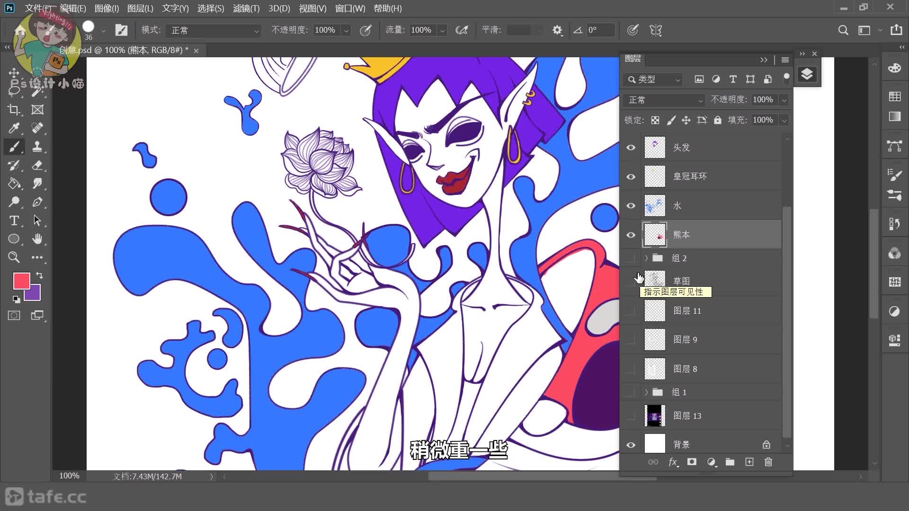Open layer 不透明度 dropdown in Layers panel
This screenshot has height=511, width=909.
[x=784, y=100]
